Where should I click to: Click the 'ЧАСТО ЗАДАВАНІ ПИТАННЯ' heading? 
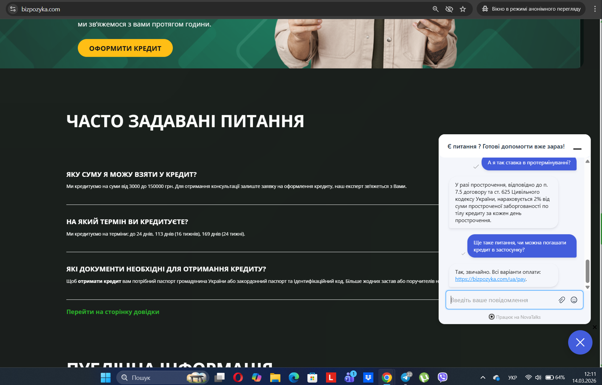tap(185, 121)
